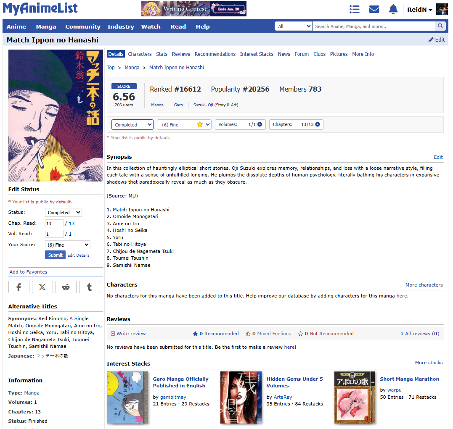
Task: Switch to News tab
Action: pos(284,54)
